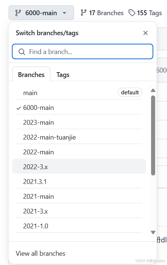Click the branch icon in the 6000-main button
Image resolution: width=167 pixels, height=265 pixels.
tap(18, 13)
